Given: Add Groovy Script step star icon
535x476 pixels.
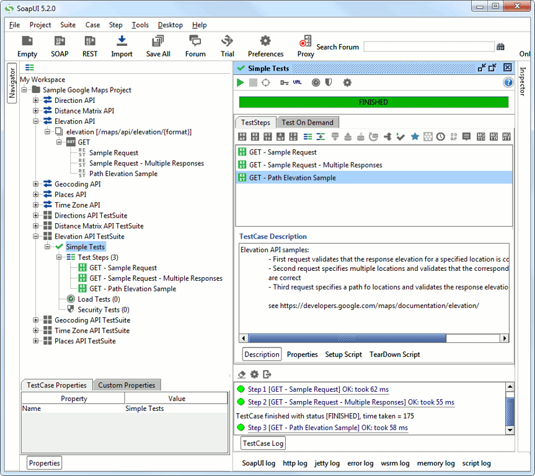Looking at the screenshot, I should click(x=415, y=137).
